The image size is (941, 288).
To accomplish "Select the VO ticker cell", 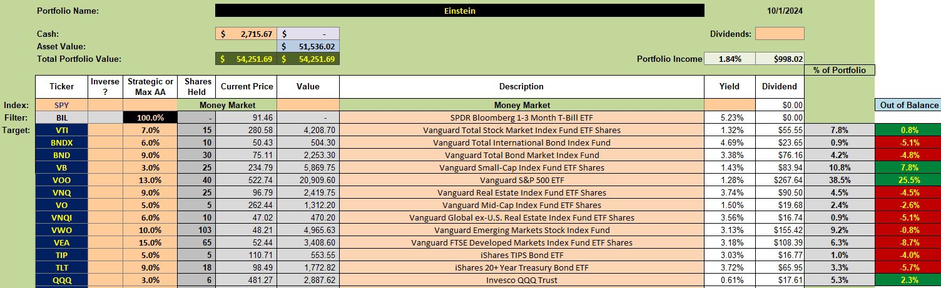I will coord(61,205).
